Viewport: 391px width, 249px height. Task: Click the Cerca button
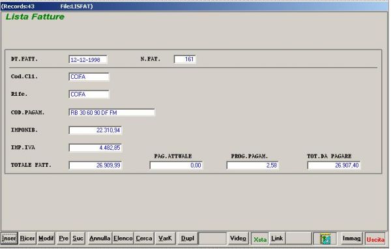(x=144, y=239)
